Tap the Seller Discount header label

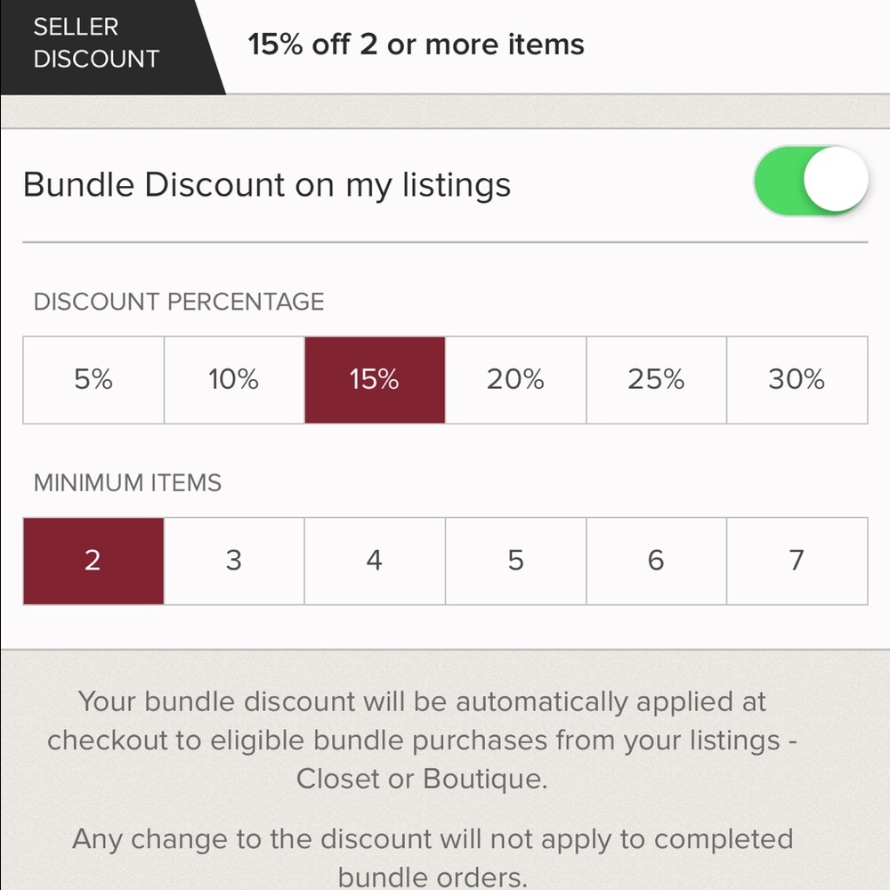96,43
